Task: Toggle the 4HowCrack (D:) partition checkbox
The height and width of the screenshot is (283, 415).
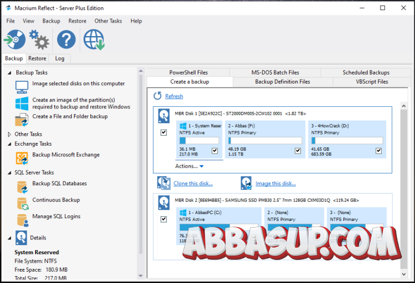Action: [379, 151]
